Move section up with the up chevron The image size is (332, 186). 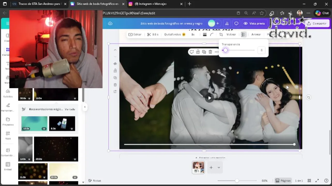coord(115,50)
